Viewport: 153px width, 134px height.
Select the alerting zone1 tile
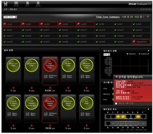12,24
